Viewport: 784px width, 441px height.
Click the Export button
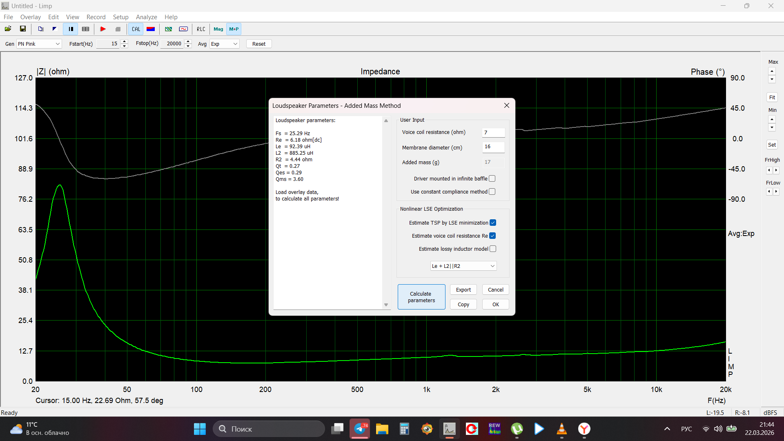(x=463, y=290)
